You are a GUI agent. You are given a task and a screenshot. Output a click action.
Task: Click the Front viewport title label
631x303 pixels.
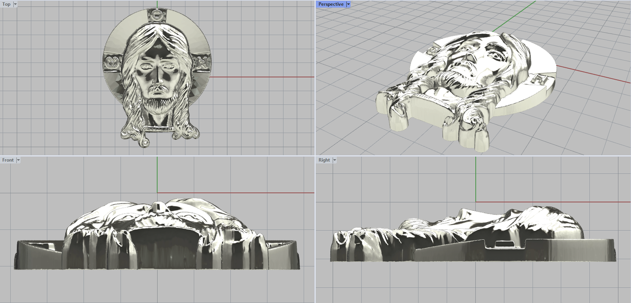click(7, 160)
